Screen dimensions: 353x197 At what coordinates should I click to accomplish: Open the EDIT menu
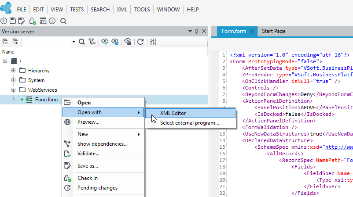pos(38,10)
